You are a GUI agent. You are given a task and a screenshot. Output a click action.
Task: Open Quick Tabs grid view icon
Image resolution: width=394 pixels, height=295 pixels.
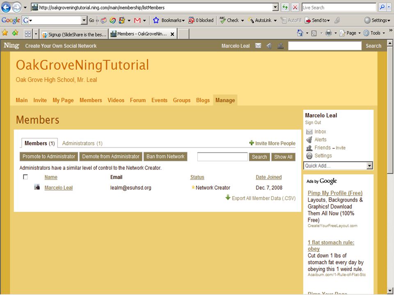(28, 34)
